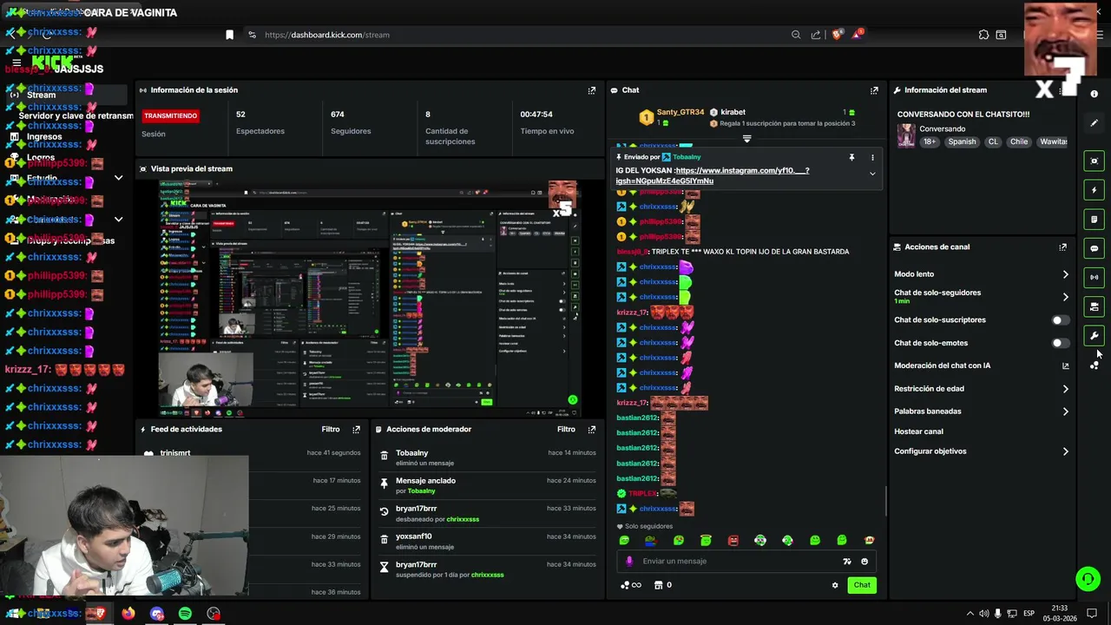Toggle Chat de solo-emotes switch

1060,343
